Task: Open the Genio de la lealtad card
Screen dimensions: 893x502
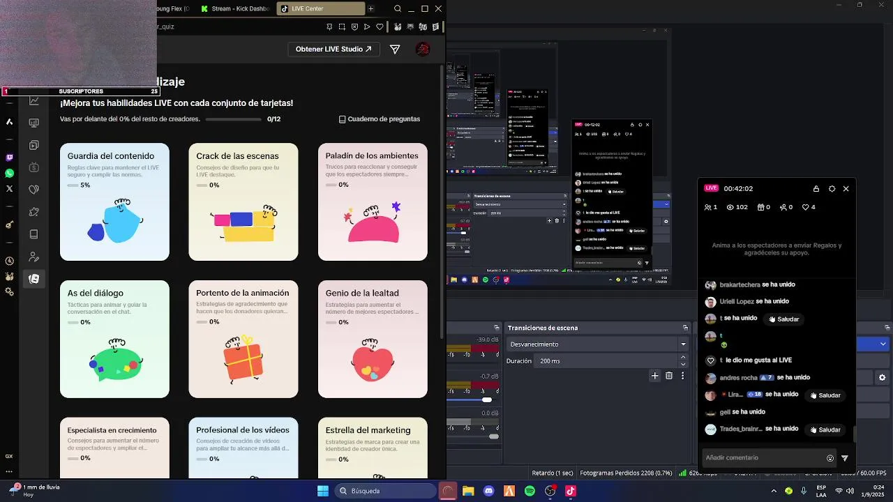Action: [373, 339]
